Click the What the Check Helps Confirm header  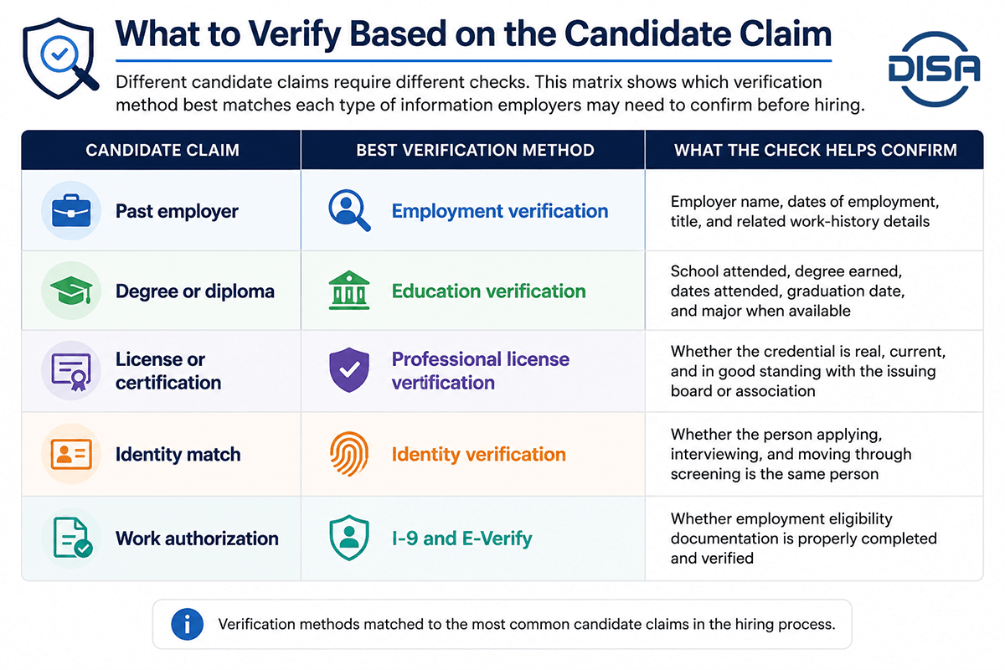(x=816, y=151)
